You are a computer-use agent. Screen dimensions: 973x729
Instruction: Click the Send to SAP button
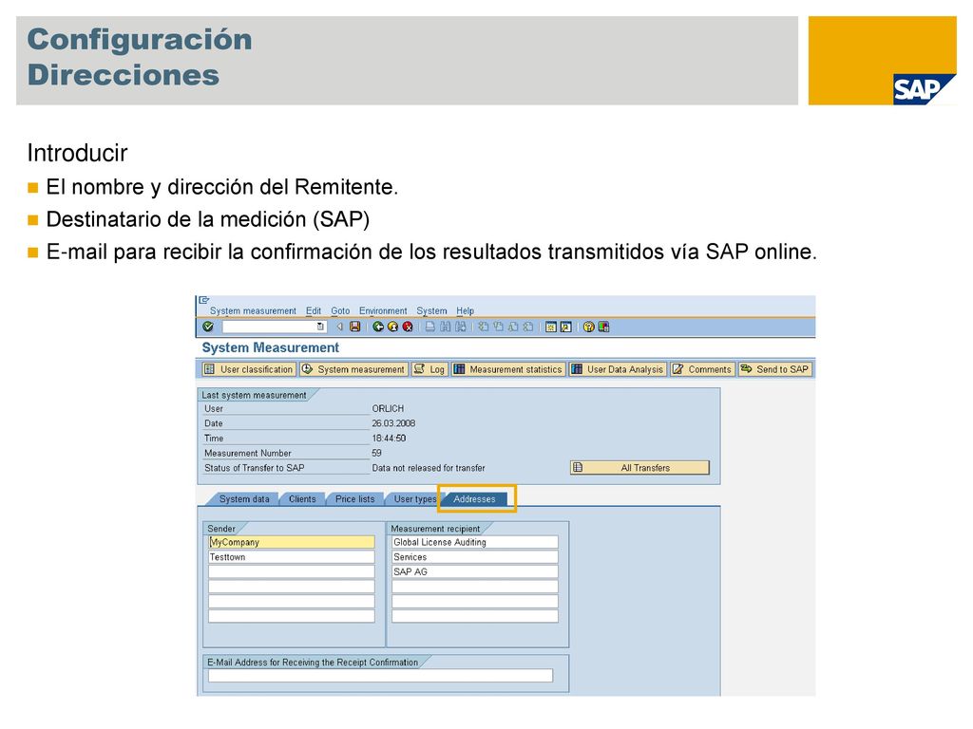click(774, 369)
